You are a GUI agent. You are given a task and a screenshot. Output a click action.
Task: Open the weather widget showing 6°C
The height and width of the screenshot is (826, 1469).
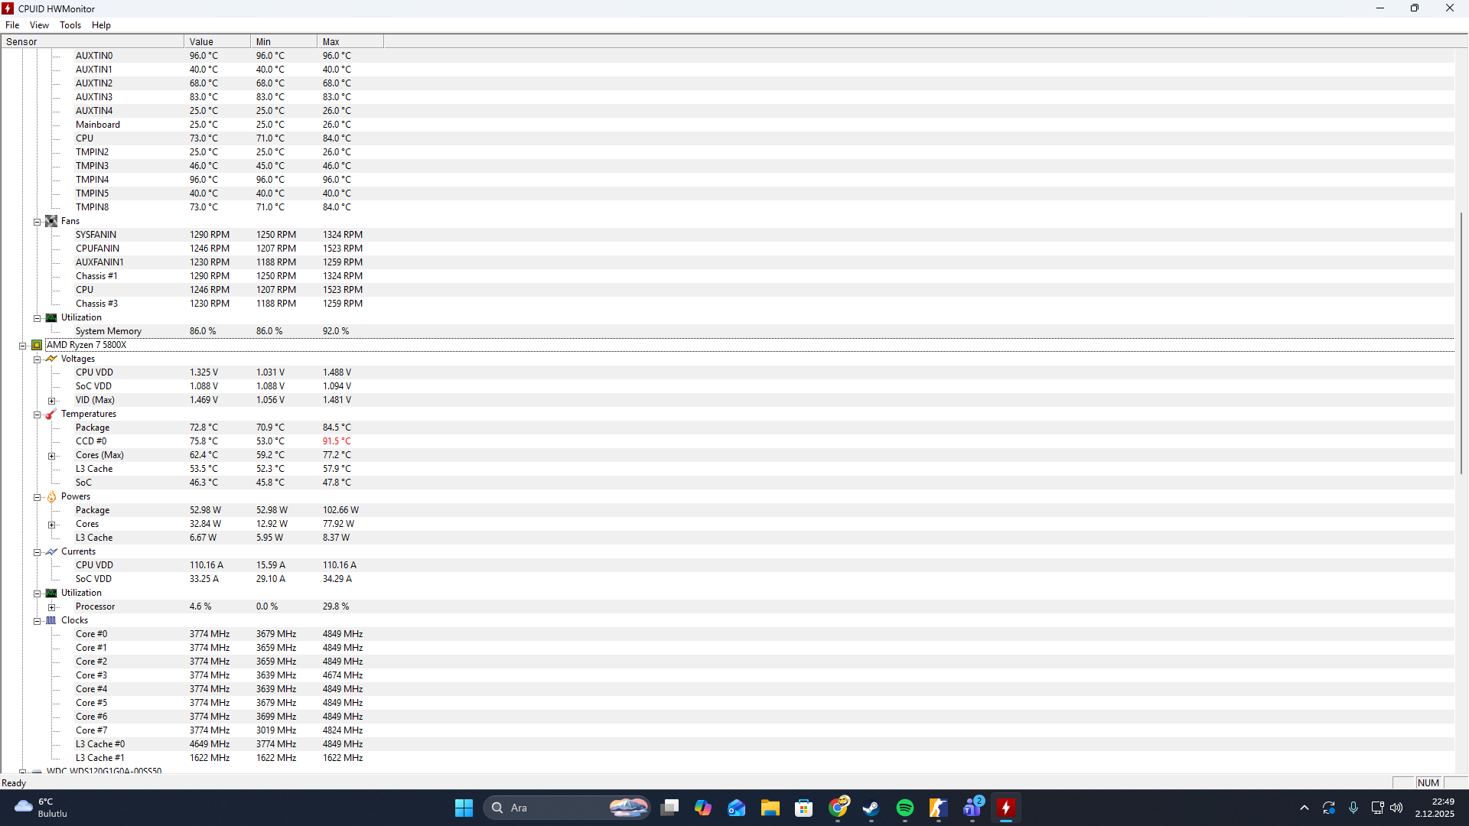click(42, 808)
